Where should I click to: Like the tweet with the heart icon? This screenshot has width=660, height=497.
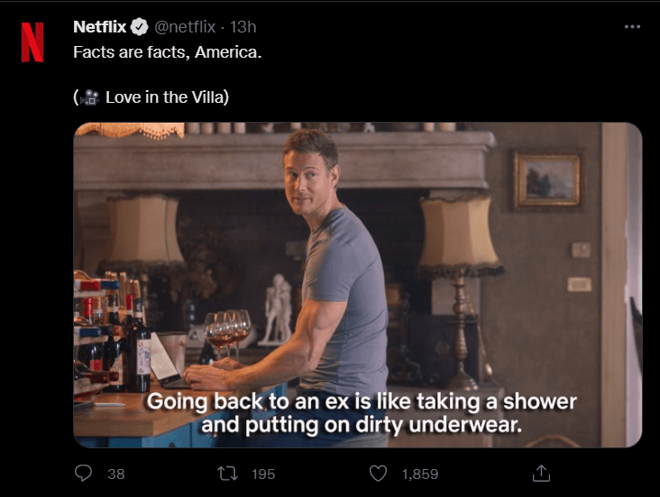pos(378,474)
